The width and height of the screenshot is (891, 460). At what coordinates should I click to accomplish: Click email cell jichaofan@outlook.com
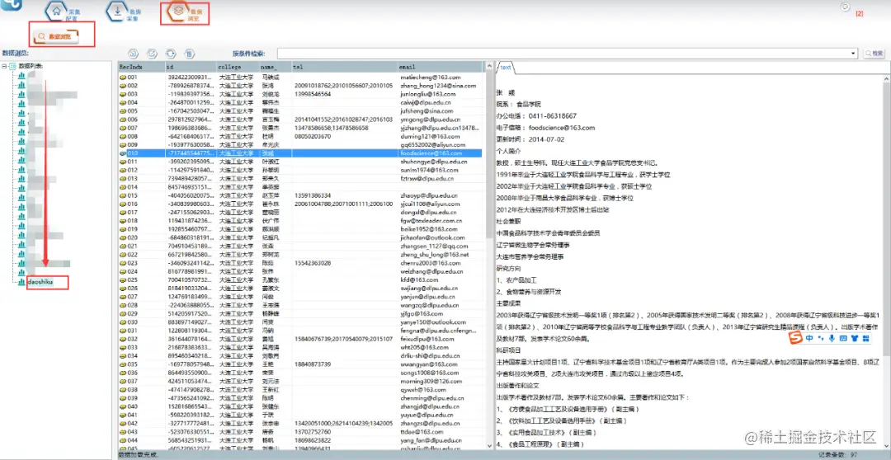(433, 237)
